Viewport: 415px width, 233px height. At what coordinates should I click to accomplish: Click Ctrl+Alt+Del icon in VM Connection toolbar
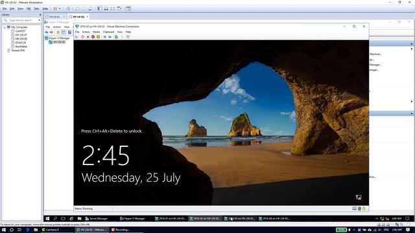[77, 37]
